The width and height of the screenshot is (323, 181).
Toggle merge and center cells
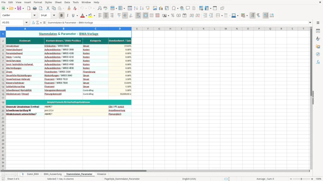145,15
